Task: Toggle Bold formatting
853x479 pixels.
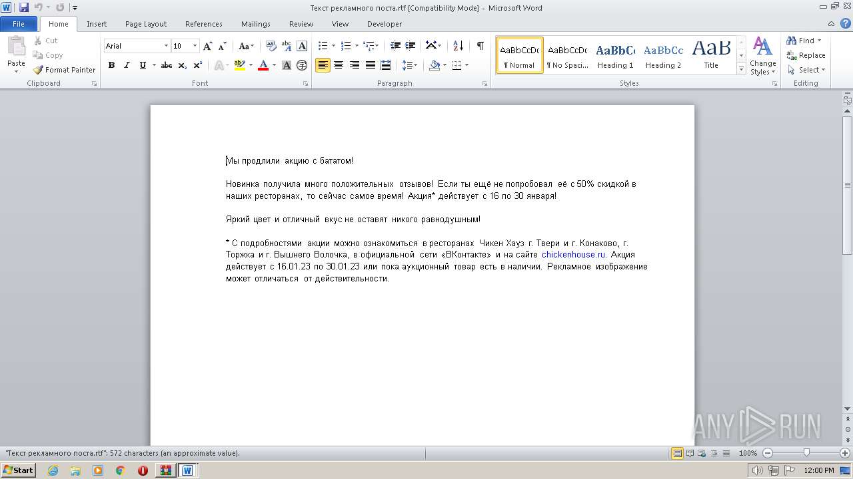Action: tap(111, 65)
